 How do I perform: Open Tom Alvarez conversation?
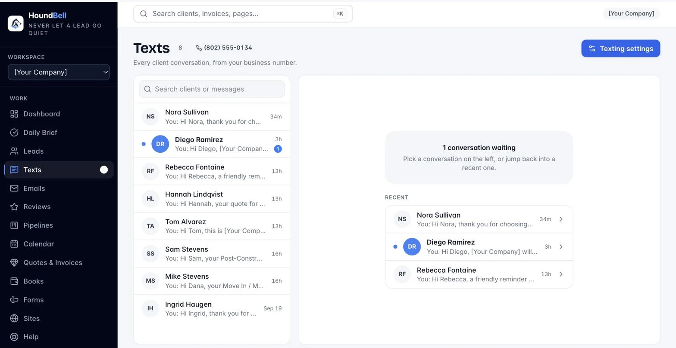(x=212, y=226)
